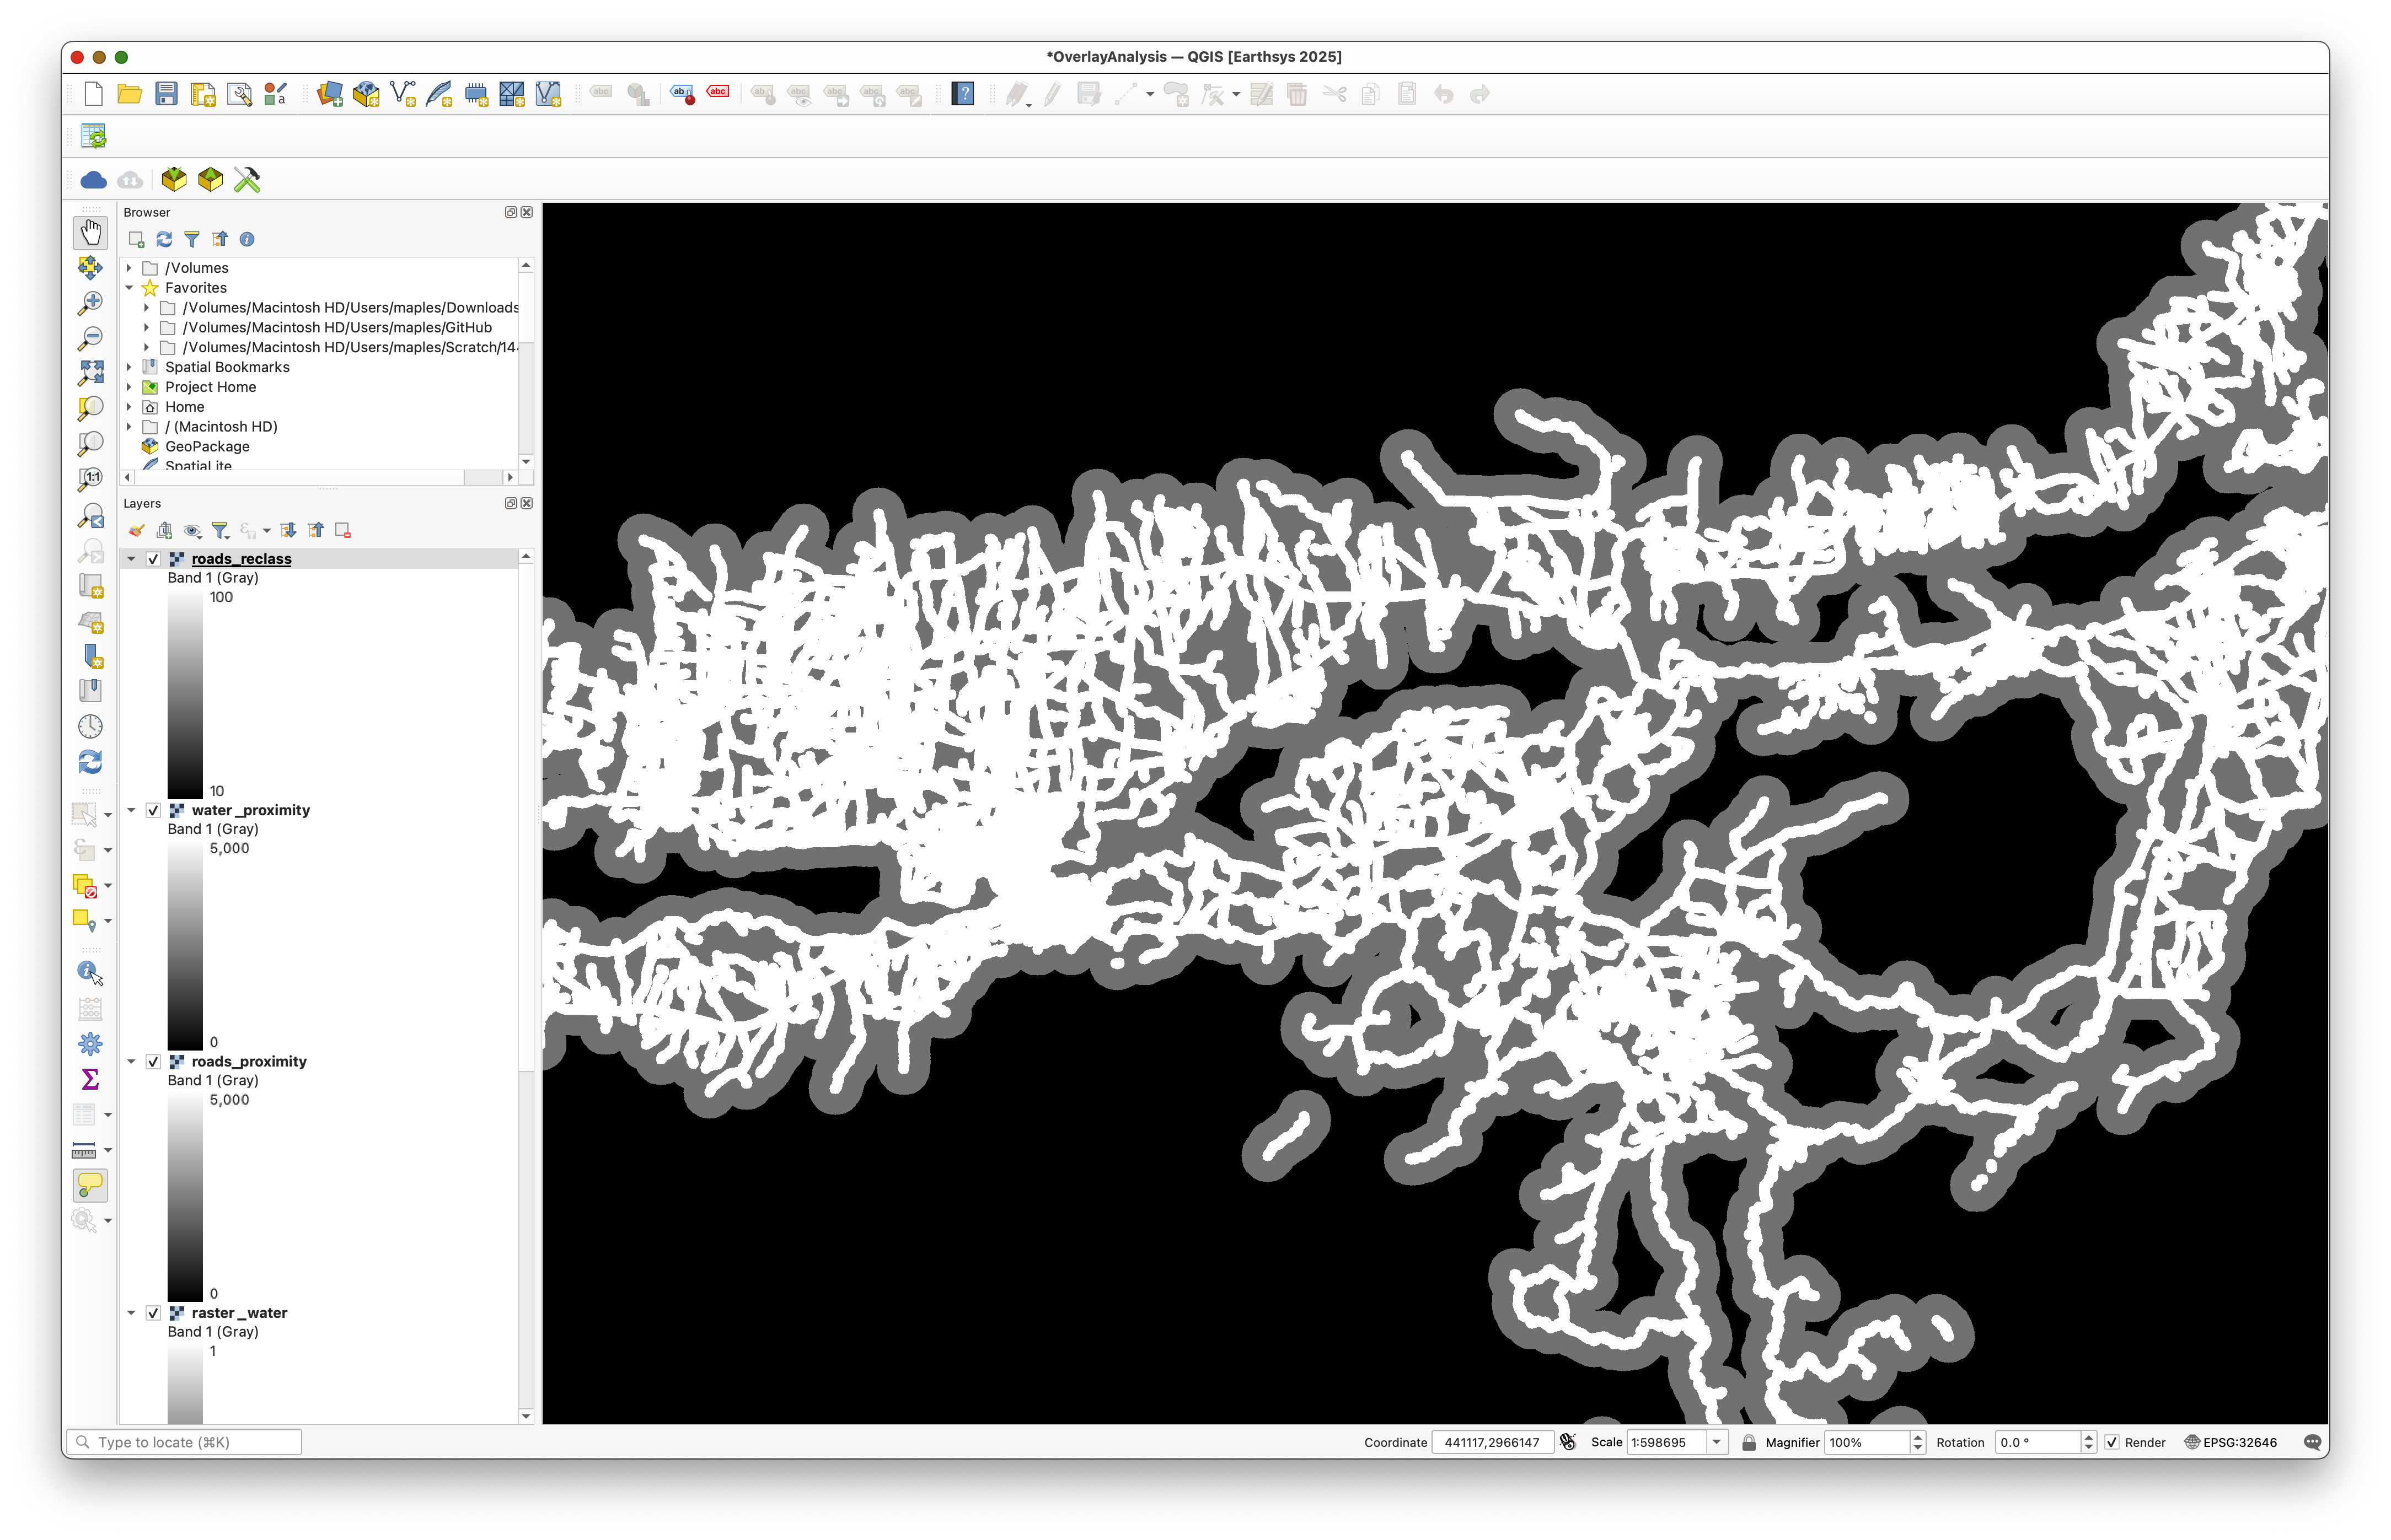Toggle mouse extents display next to coordinates

point(1568,1442)
